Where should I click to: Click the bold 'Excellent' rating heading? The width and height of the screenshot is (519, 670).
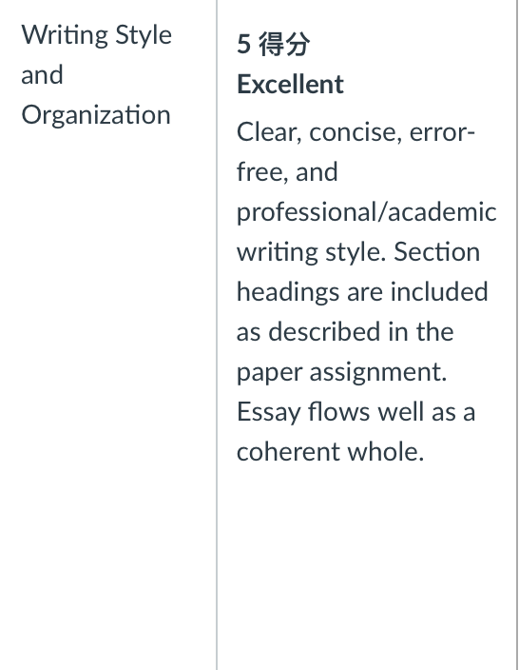(290, 84)
